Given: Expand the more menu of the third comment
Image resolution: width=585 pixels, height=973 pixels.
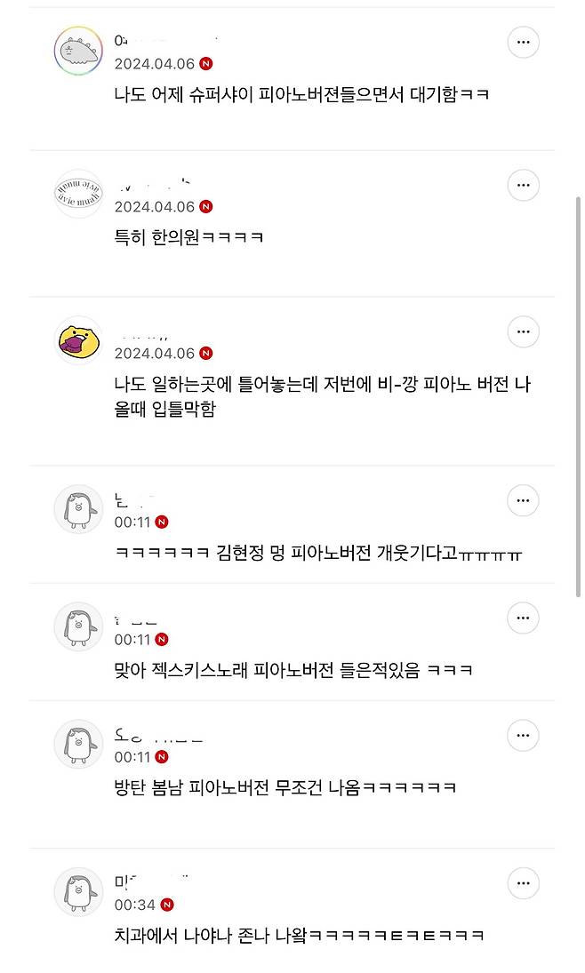Looking at the screenshot, I should pyautogui.click(x=523, y=331).
